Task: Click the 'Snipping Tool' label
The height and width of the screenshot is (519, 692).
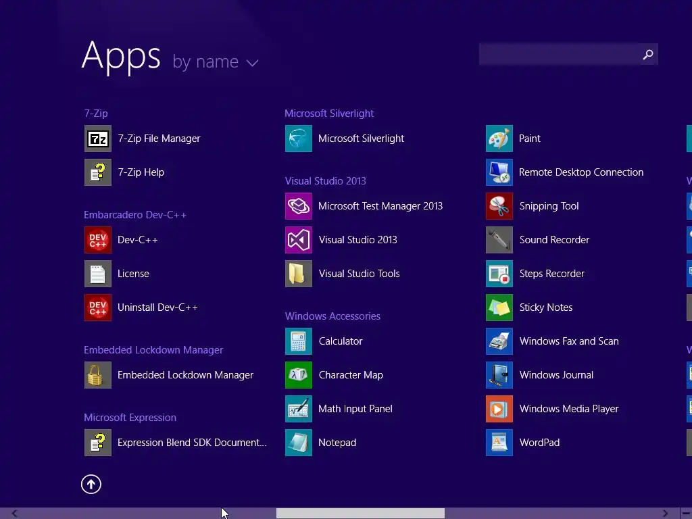Action: [549, 206]
